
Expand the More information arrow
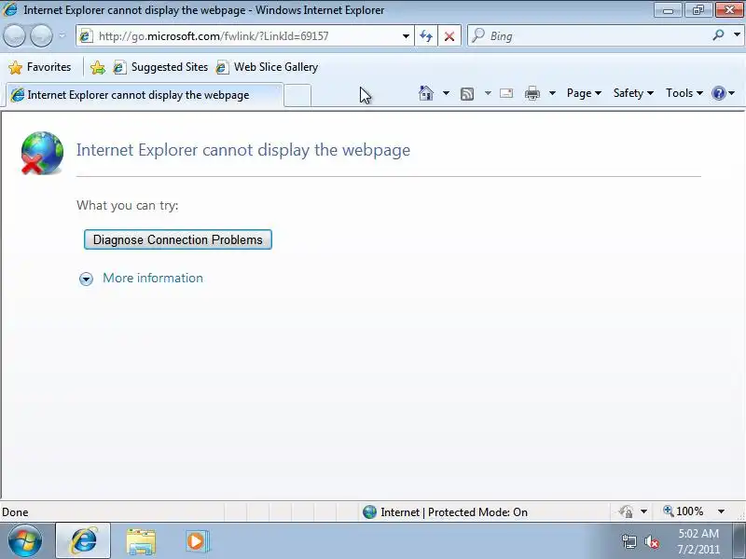(x=86, y=279)
